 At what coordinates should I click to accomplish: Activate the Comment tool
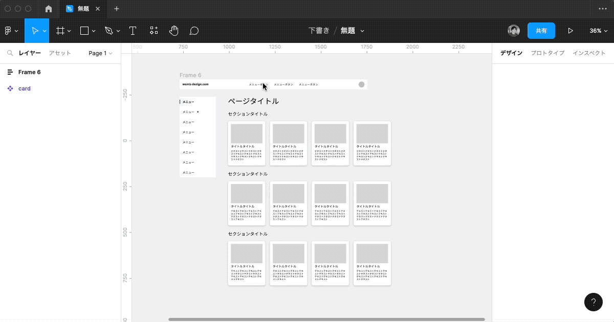194,30
